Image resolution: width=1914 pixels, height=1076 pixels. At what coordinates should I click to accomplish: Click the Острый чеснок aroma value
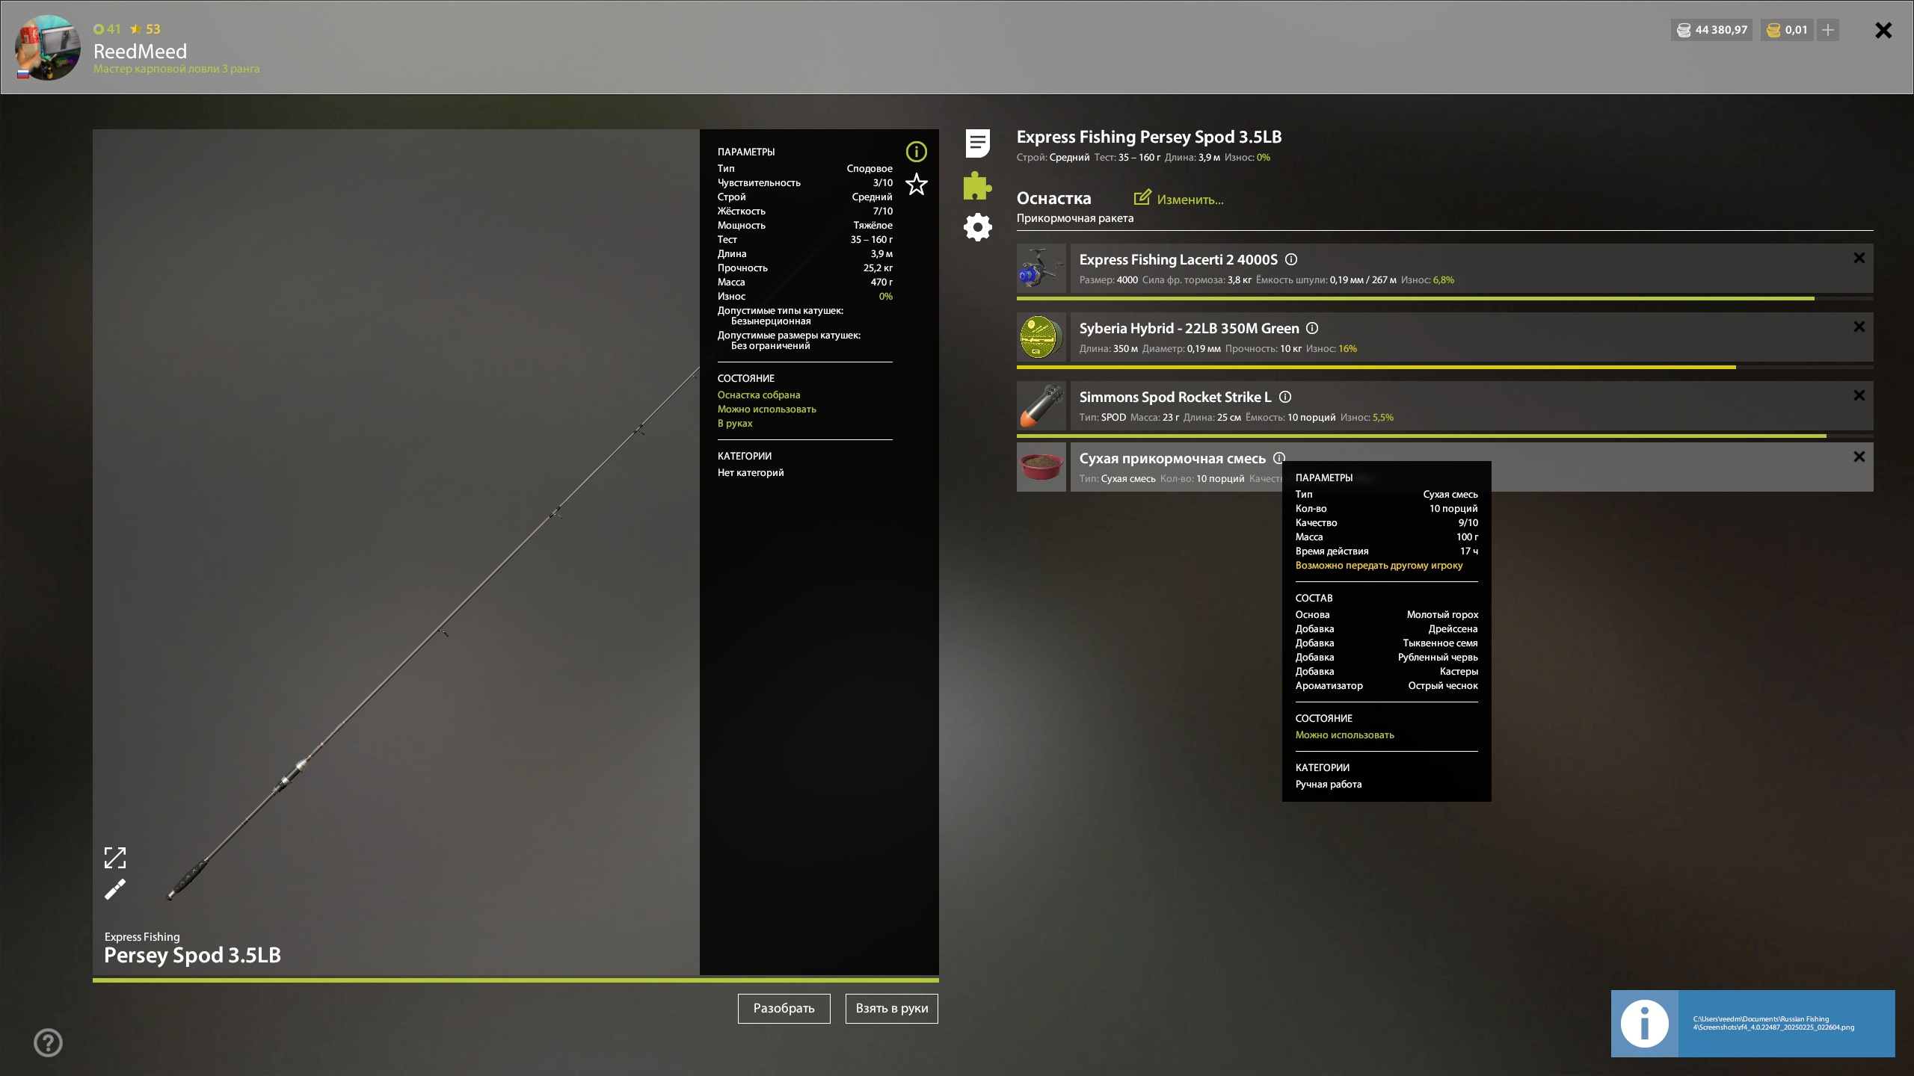[x=1442, y=686]
